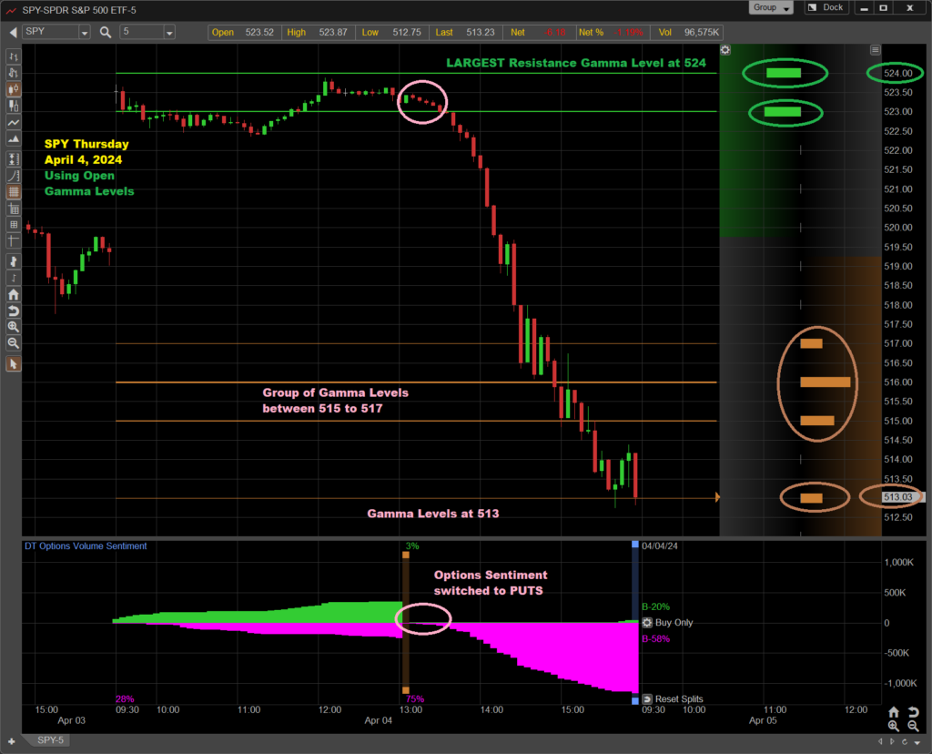Open the Group dropdown menu

pos(771,8)
